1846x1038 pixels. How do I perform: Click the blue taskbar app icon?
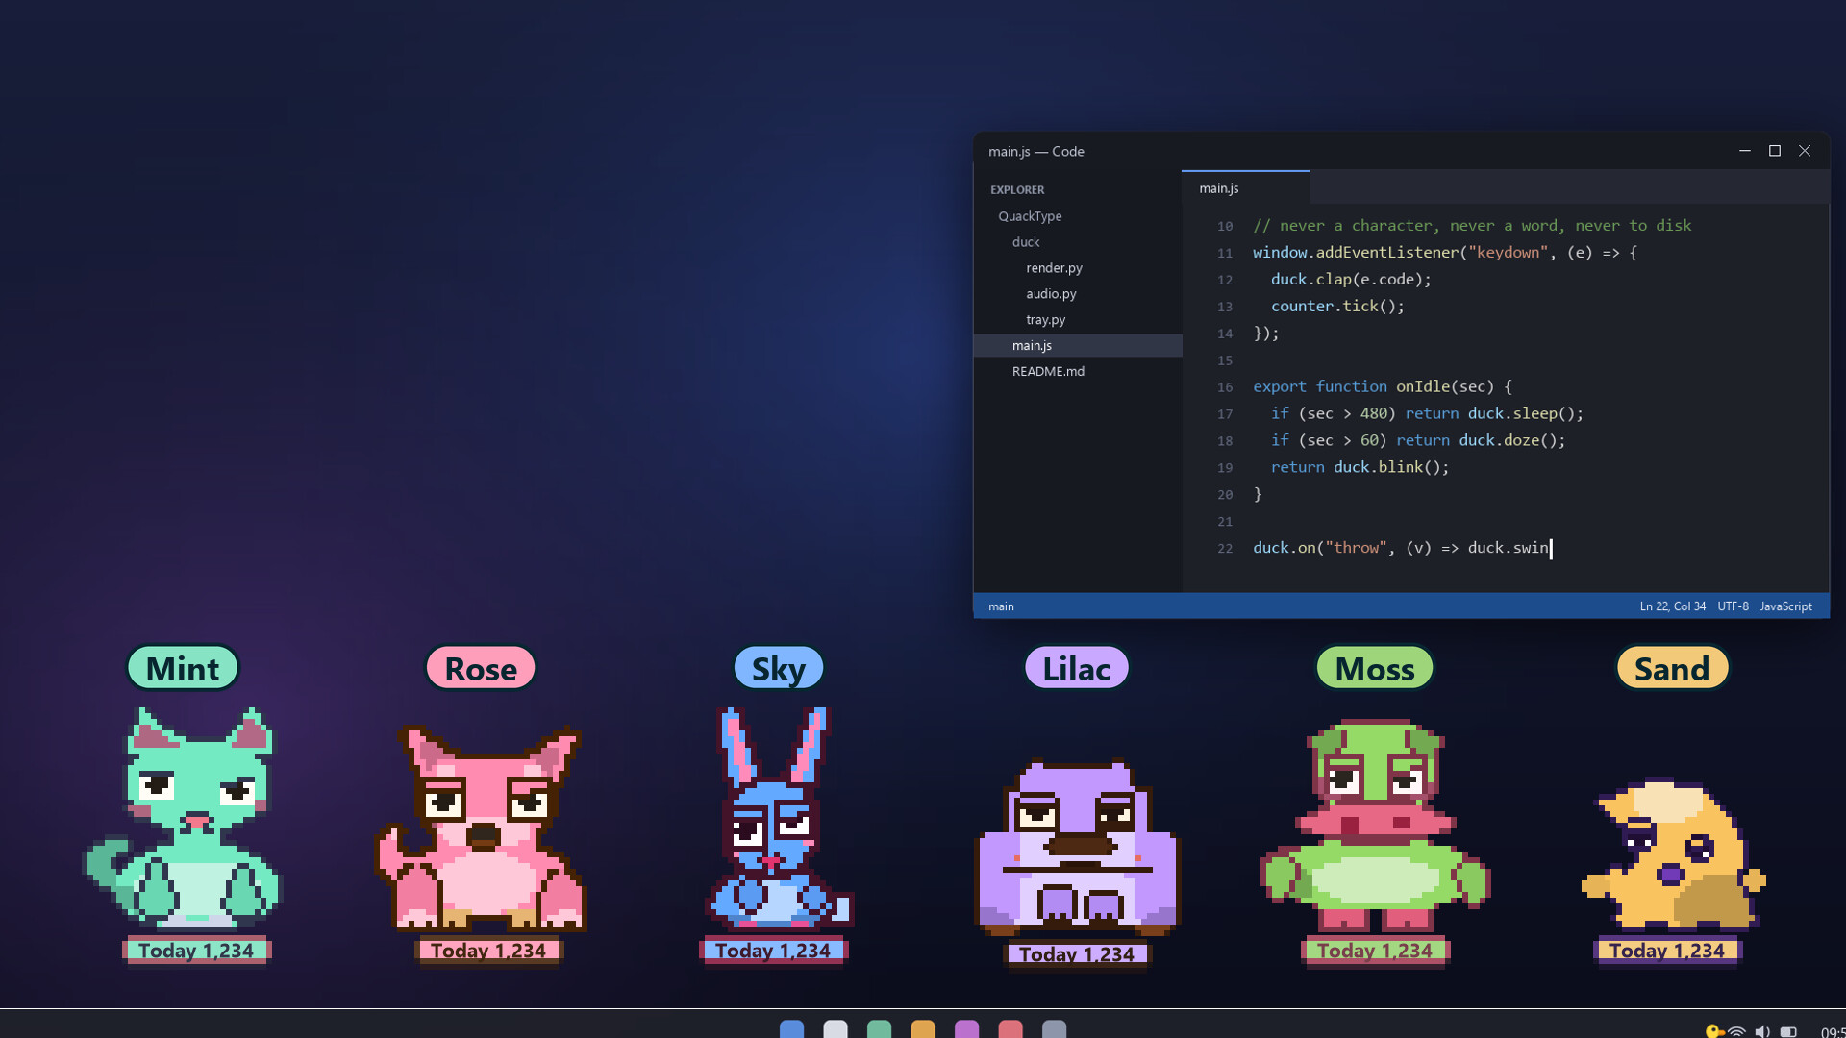[x=791, y=1029]
